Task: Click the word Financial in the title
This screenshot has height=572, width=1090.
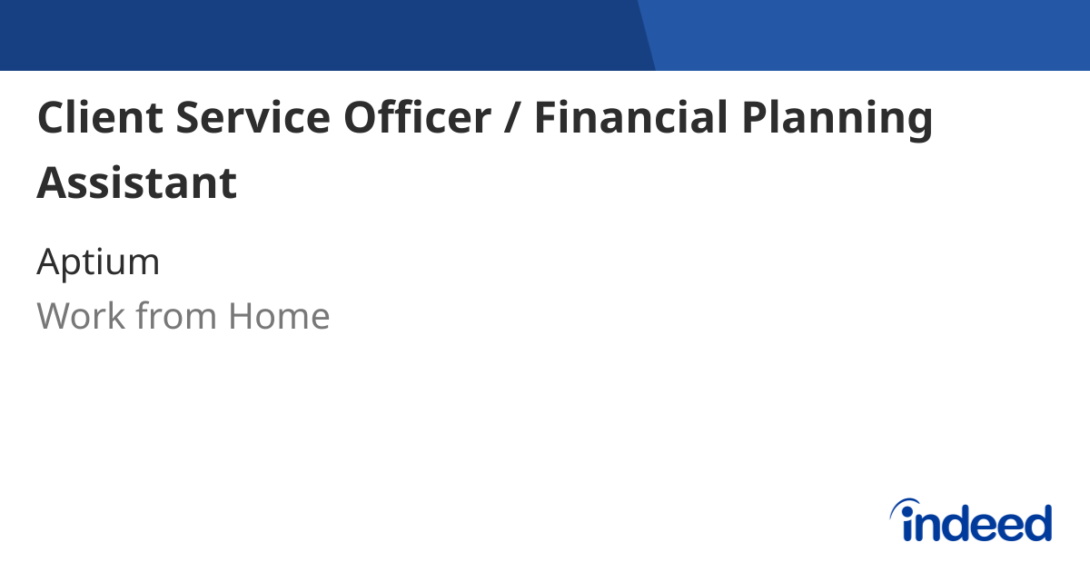Action: (631, 118)
